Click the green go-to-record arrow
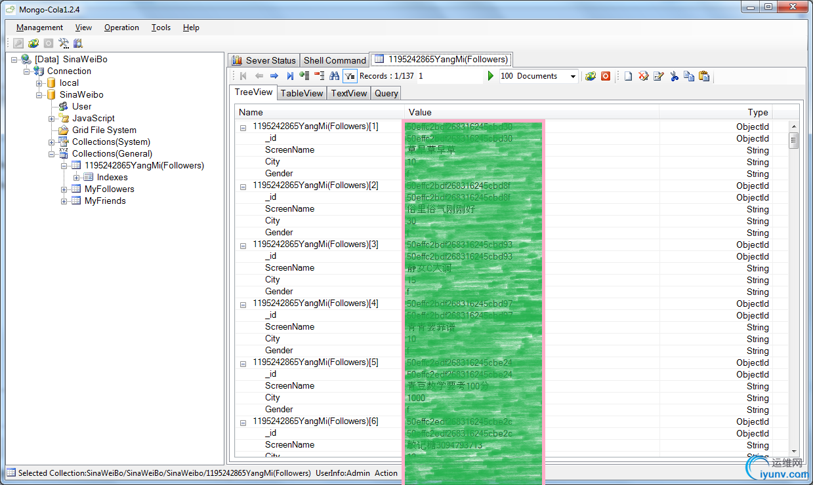This screenshot has width=813, height=485. click(490, 76)
